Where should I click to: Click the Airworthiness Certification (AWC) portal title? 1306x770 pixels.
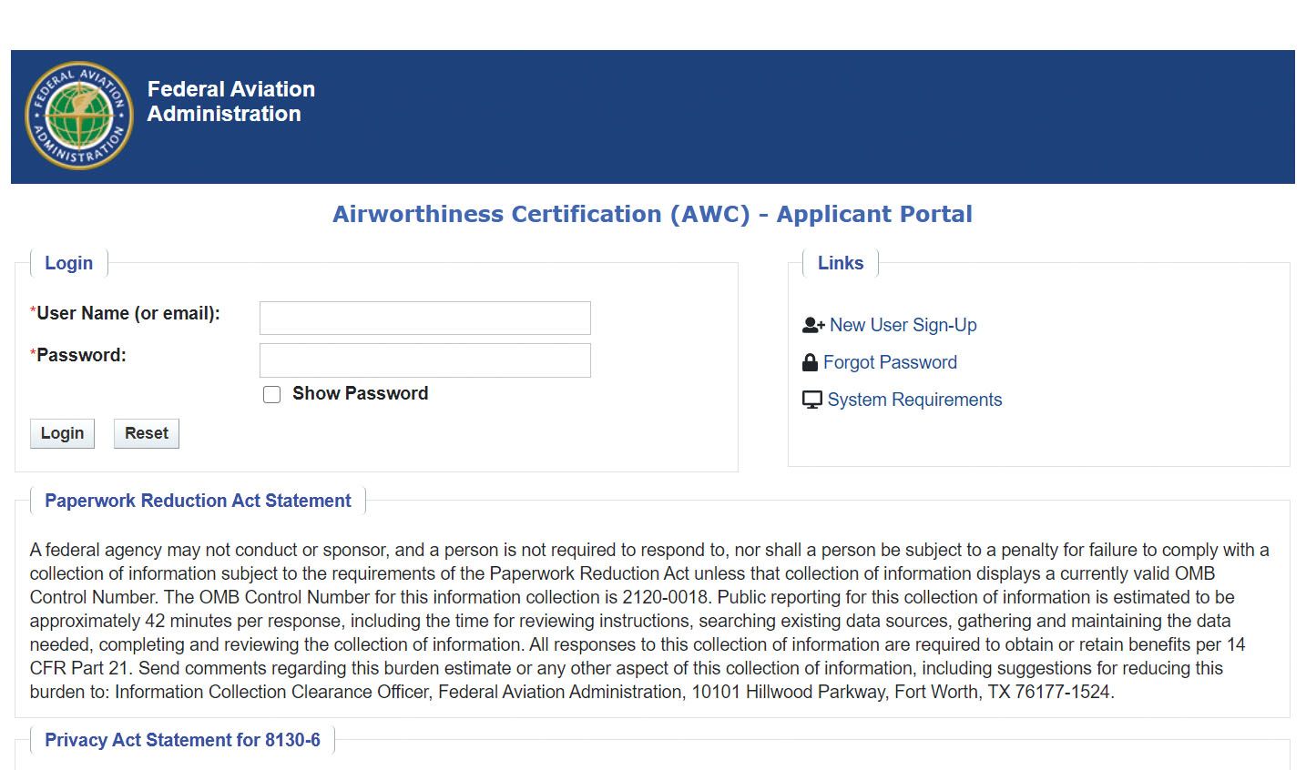click(652, 214)
